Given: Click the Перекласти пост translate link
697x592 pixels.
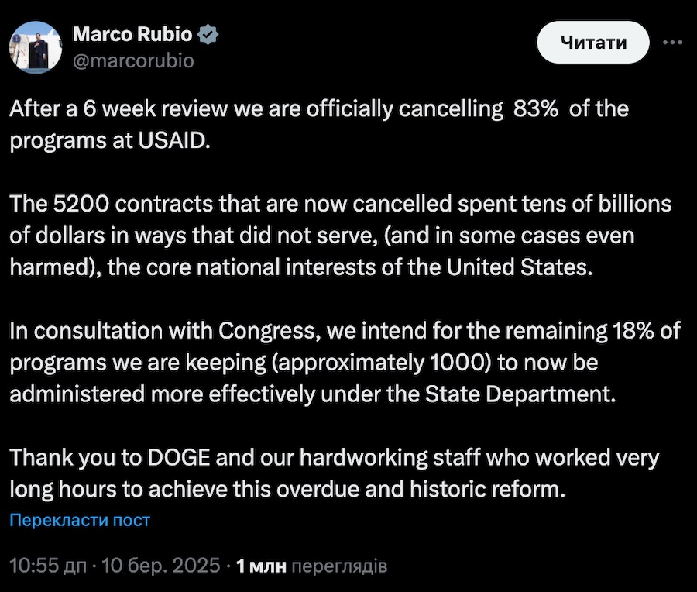Looking at the screenshot, I should click(x=80, y=520).
